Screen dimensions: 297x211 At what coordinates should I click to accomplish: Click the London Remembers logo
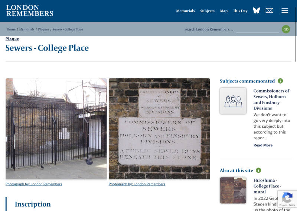pos(30,10)
